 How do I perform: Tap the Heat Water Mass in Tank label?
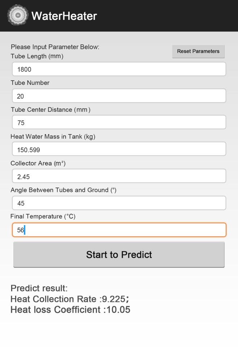(53, 137)
